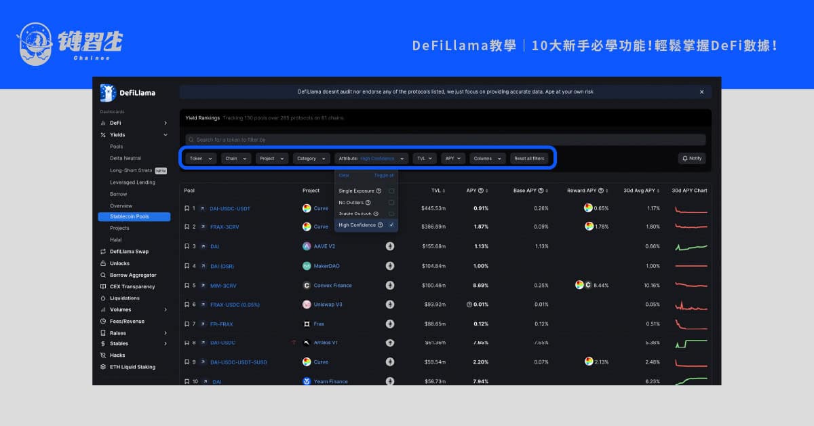Uncheck the High Confidence checkbox
Image resolution: width=814 pixels, height=426 pixels.
(x=391, y=225)
